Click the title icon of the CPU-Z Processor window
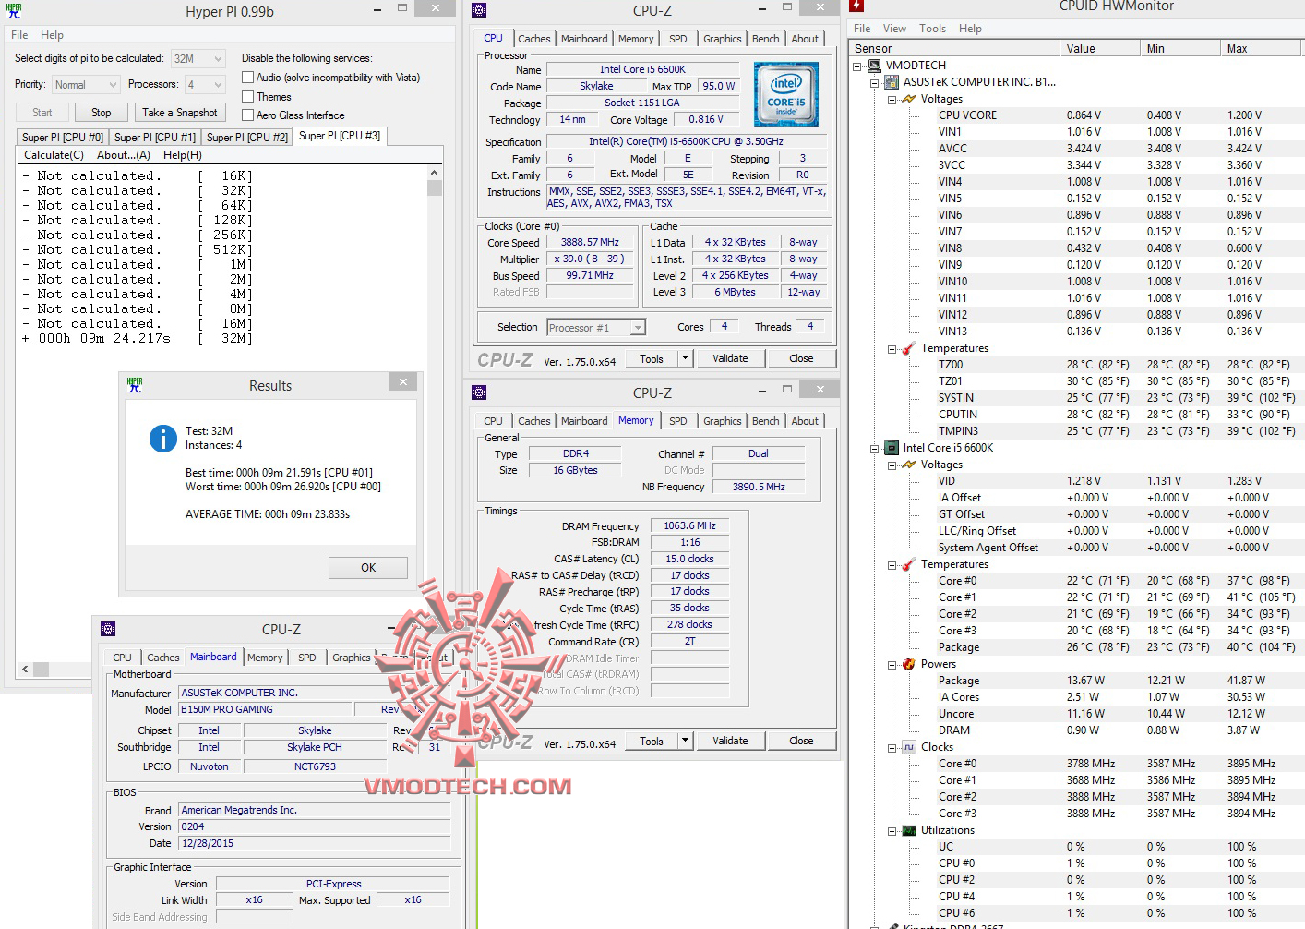 coord(479,10)
